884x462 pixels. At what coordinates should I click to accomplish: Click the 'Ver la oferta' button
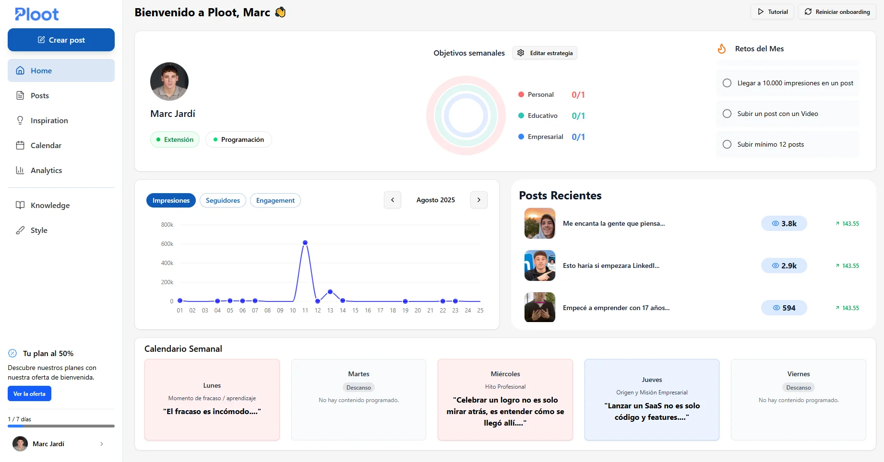pos(29,393)
